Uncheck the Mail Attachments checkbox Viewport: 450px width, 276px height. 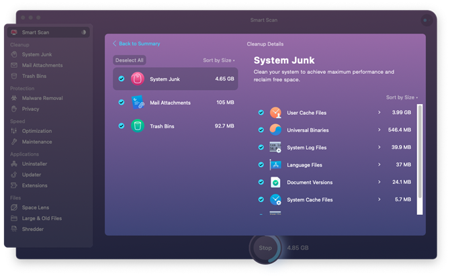pos(122,102)
